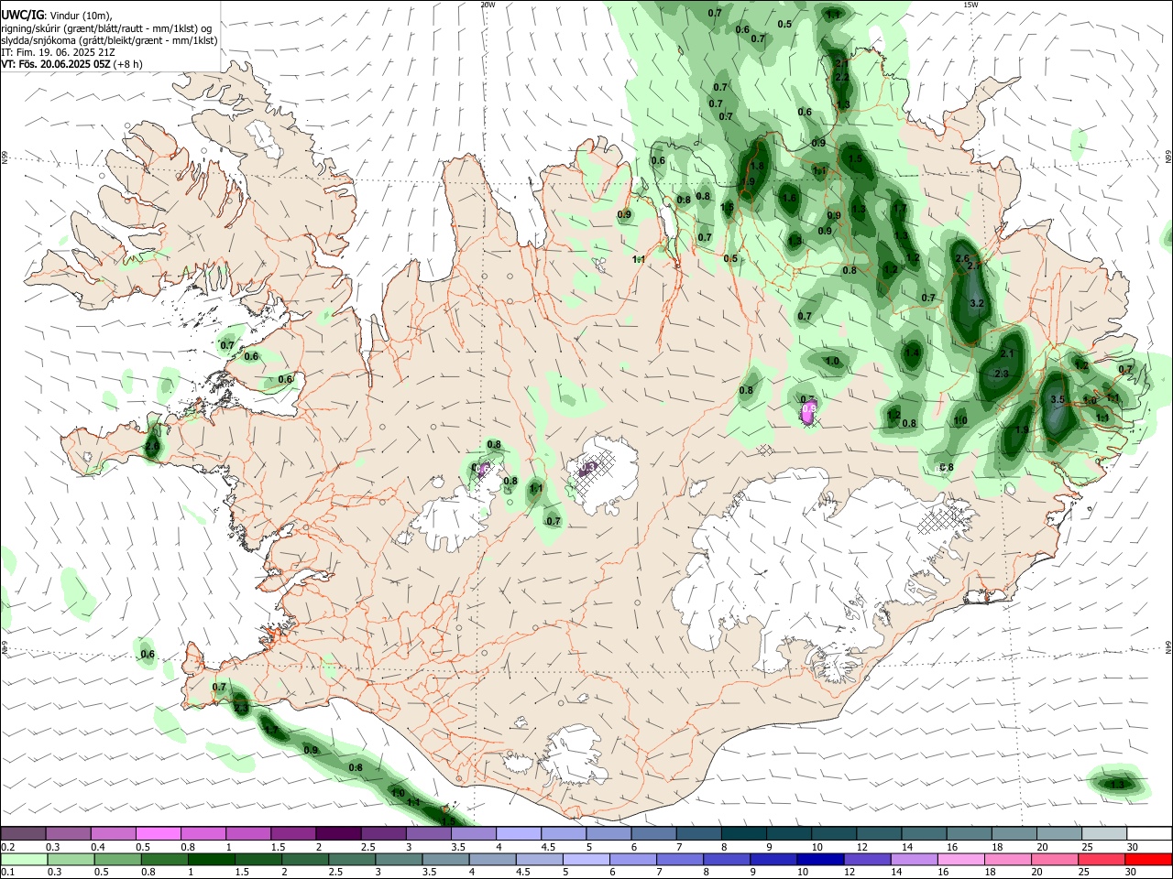The image size is (1173, 879).
Task: Select the darkest purple swatch at 2 in upper legend
Action: point(337,834)
